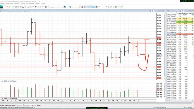Open the chart window's down-arrow dropdown
194x109 pixels.
pyautogui.click(x=152, y=11)
